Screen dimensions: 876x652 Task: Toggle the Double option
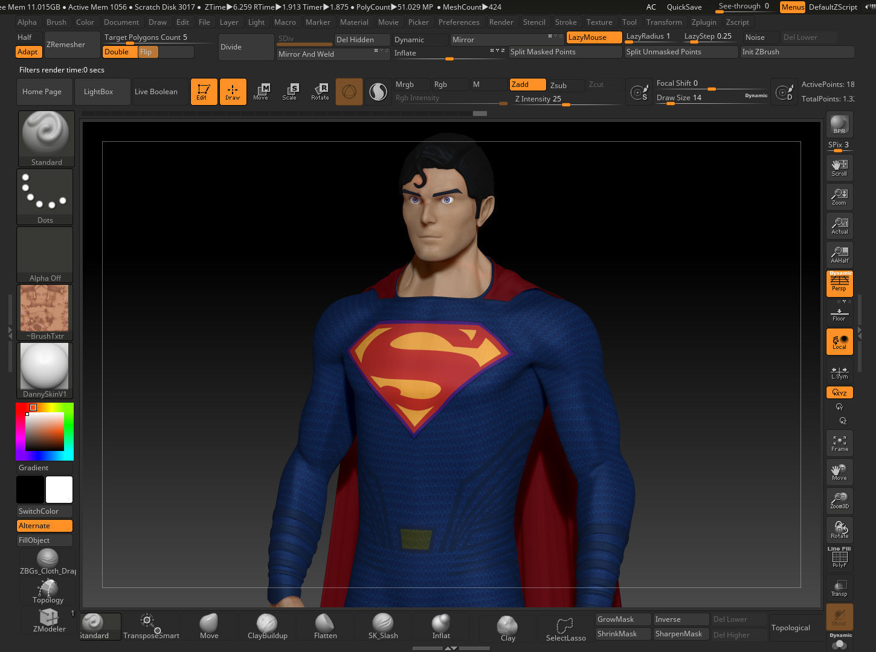(x=120, y=52)
